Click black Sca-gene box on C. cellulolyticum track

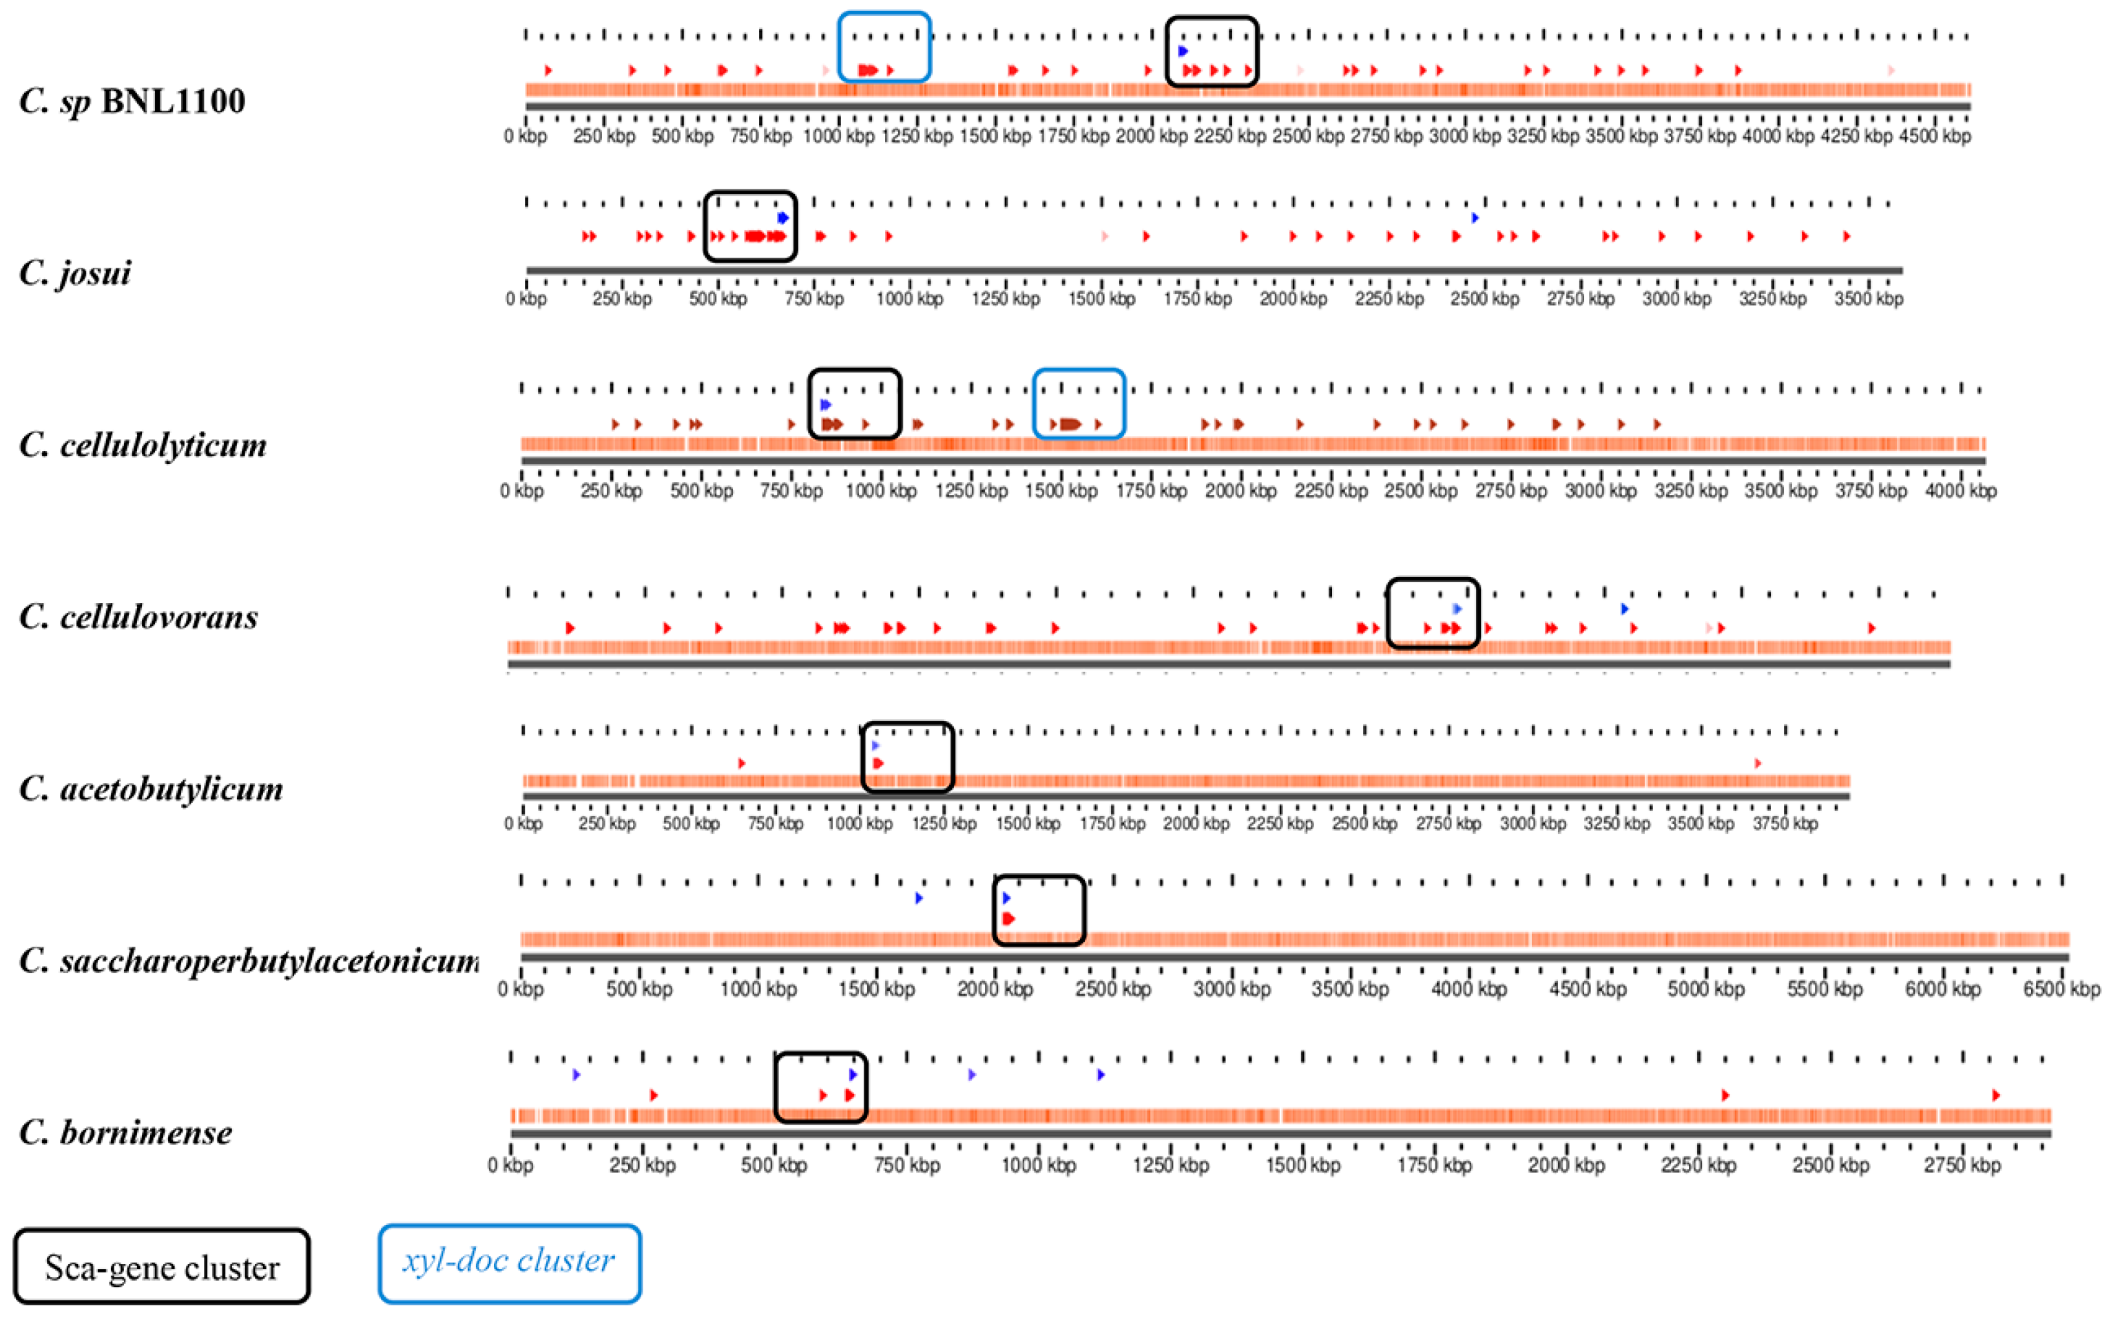pyautogui.click(x=854, y=404)
